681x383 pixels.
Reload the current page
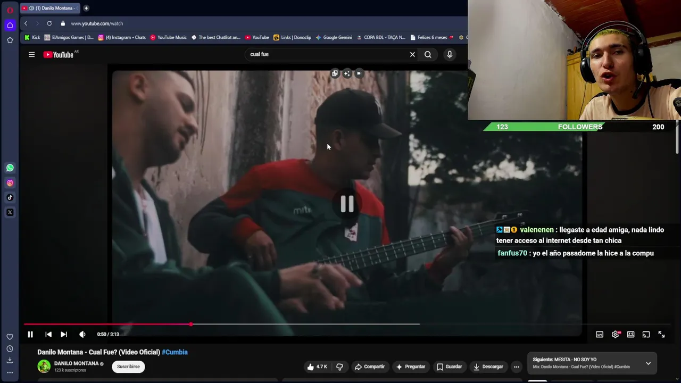tap(49, 23)
